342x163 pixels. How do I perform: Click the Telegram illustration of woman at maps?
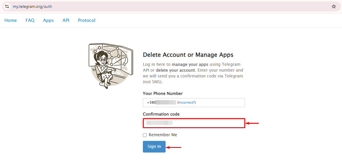click(111, 66)
